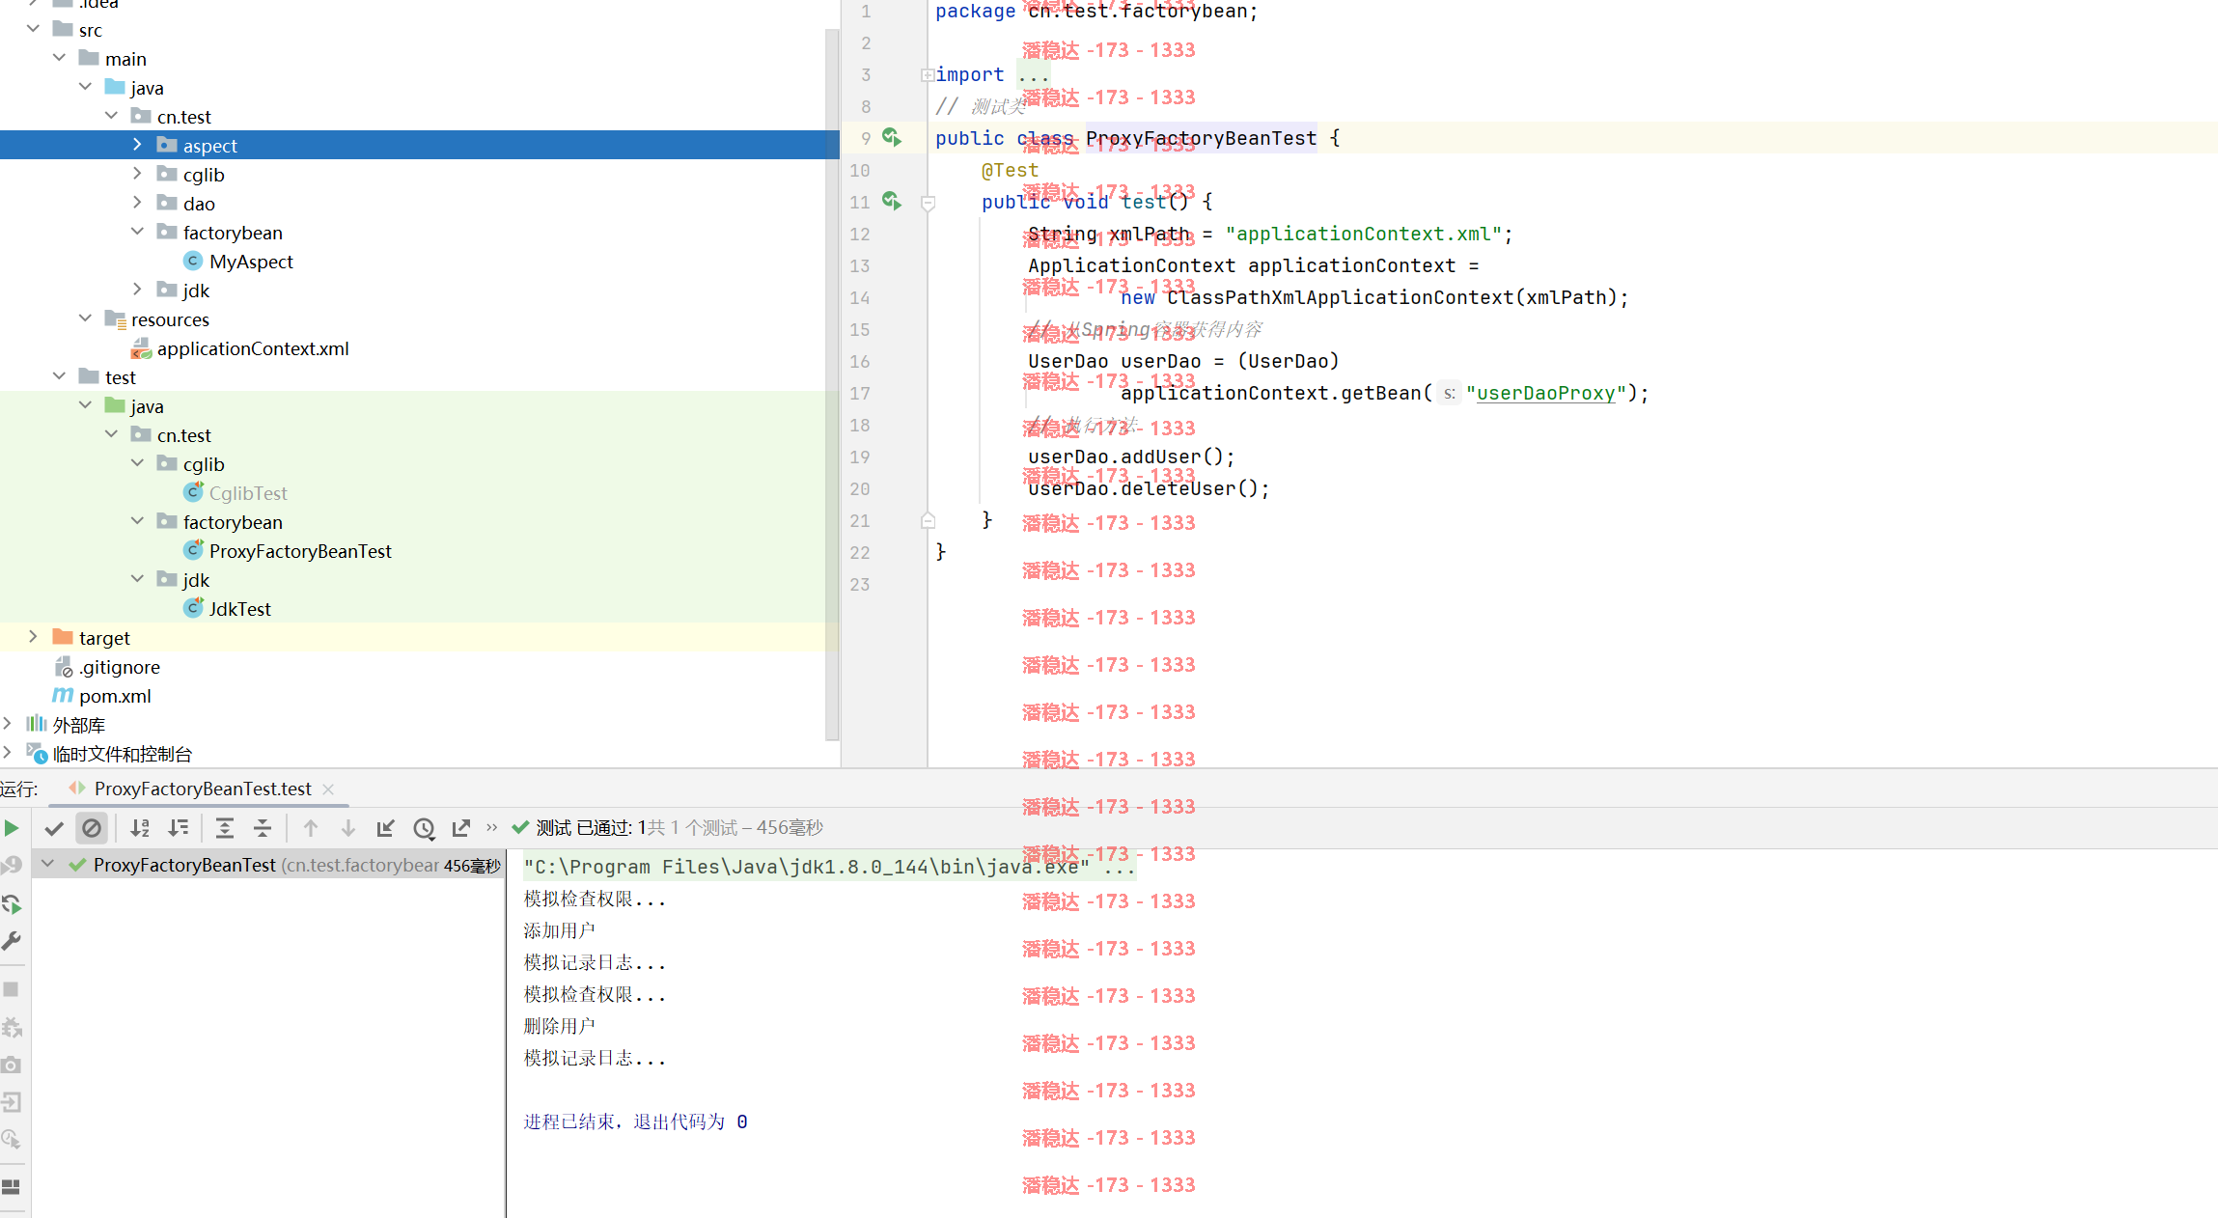Switch to ProxyFactoryBeanTest.test run tab
Screen dimensions: 2218x1218
(x=203, y=789)
